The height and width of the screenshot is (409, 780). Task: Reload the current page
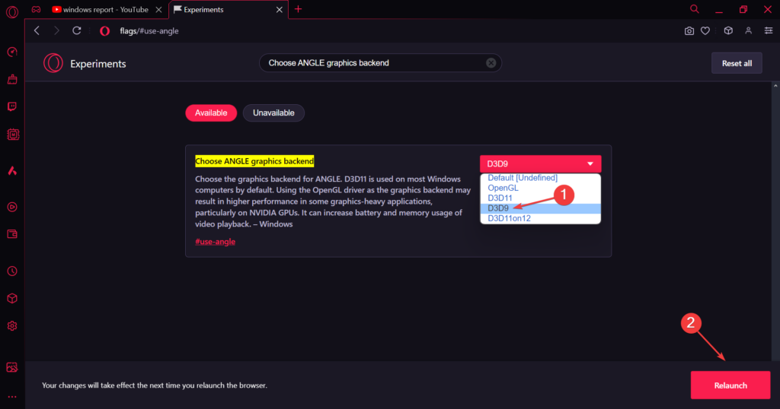(x=77, y=30)
